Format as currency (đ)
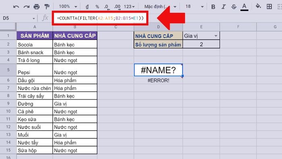 point(87,7)
